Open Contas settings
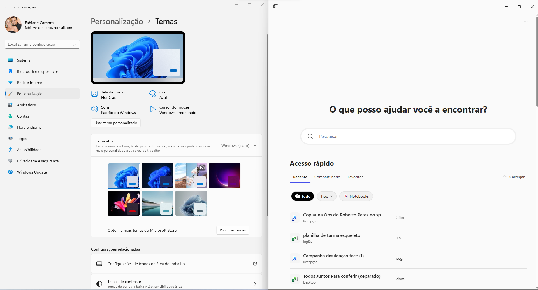The height and width of the screenshot is (290, 538). point(42,116)
